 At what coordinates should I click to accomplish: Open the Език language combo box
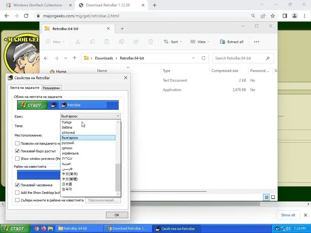(x=90, y=116)
